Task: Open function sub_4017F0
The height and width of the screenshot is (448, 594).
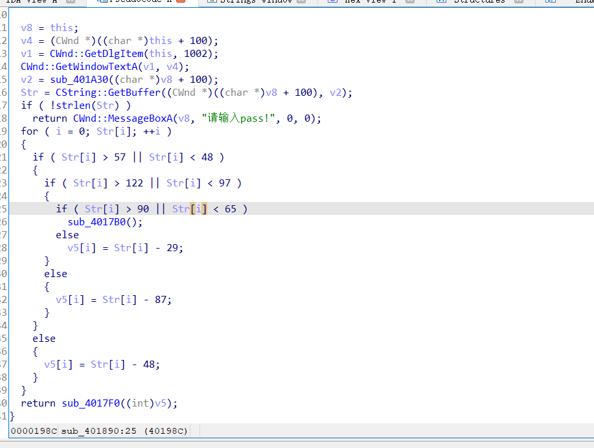Action: 91,403
